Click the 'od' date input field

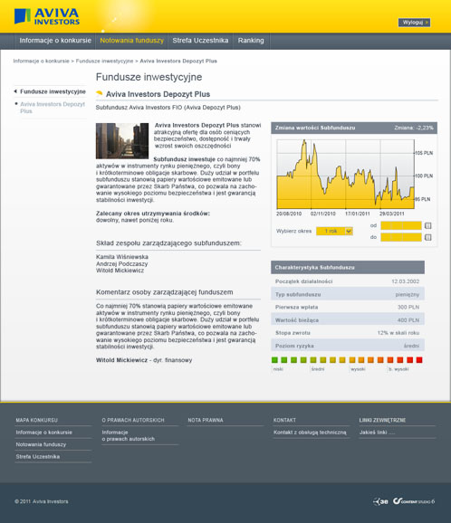[401, 226]
